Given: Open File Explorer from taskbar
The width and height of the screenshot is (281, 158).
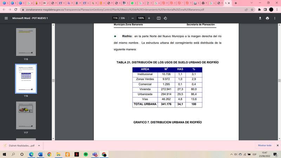Looking at the screenshot, I should click(x=58, y=154).
